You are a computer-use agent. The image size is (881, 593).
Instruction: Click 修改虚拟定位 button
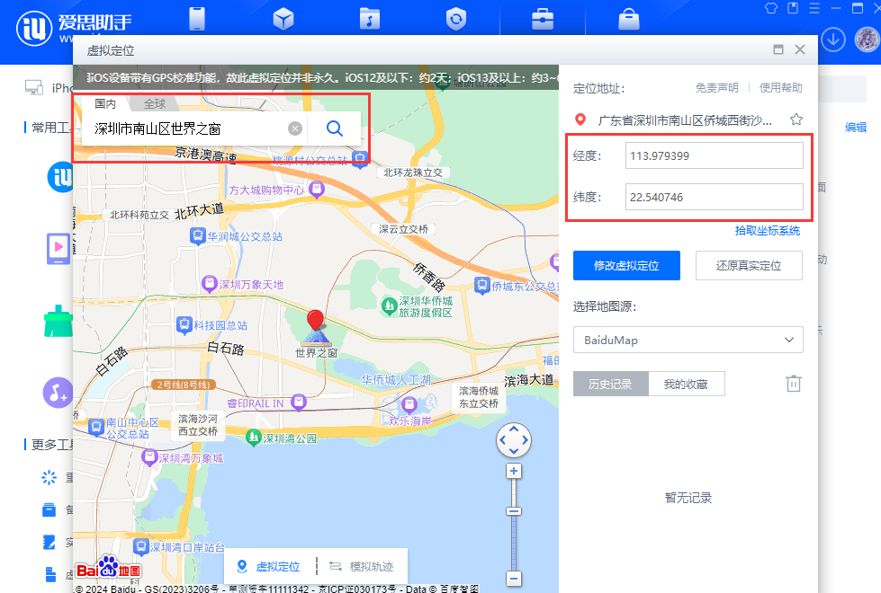[626, 266]
